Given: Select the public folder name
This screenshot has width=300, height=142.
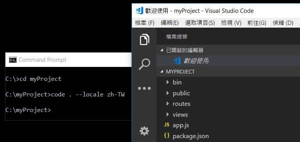Looking at the screenshot, I should [x=181, y=93].
